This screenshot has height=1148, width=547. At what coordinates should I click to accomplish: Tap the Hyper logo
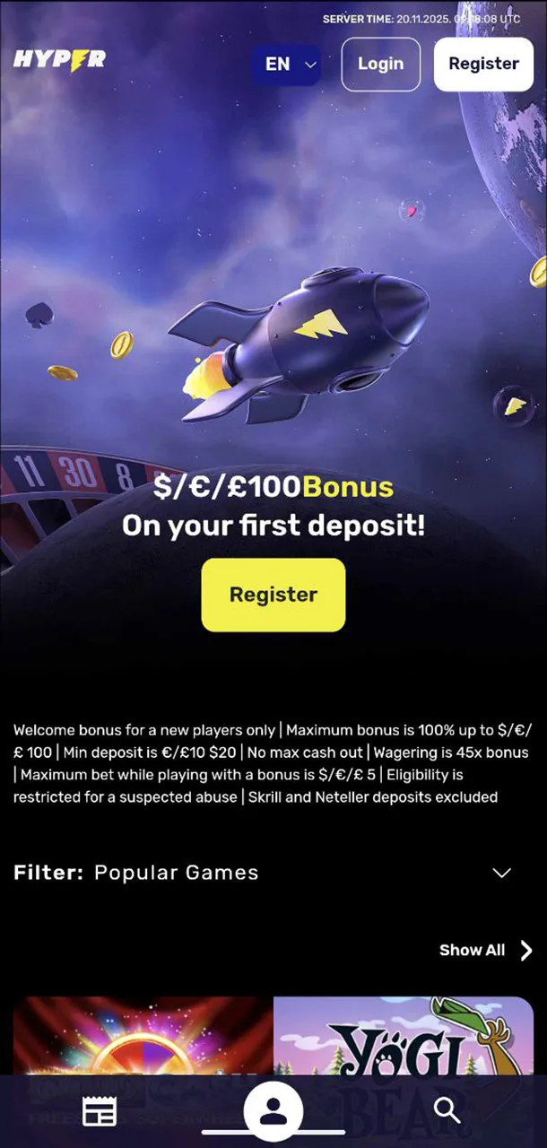tap(59, 61)
